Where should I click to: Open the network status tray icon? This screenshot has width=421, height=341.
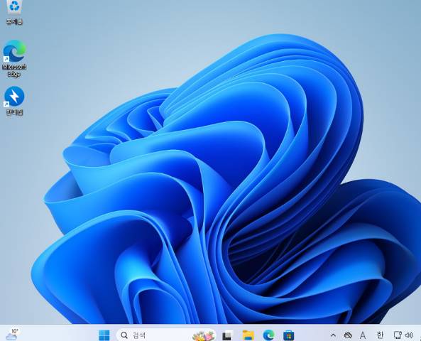click(398, 335)
